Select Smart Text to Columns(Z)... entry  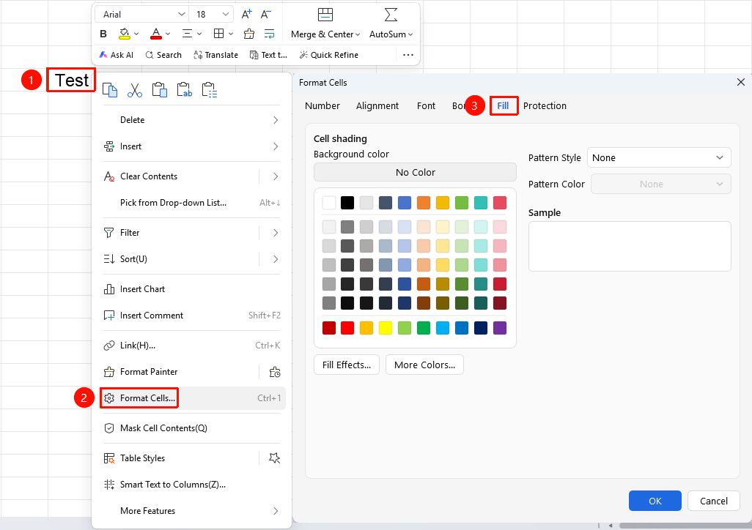(192, 485)
